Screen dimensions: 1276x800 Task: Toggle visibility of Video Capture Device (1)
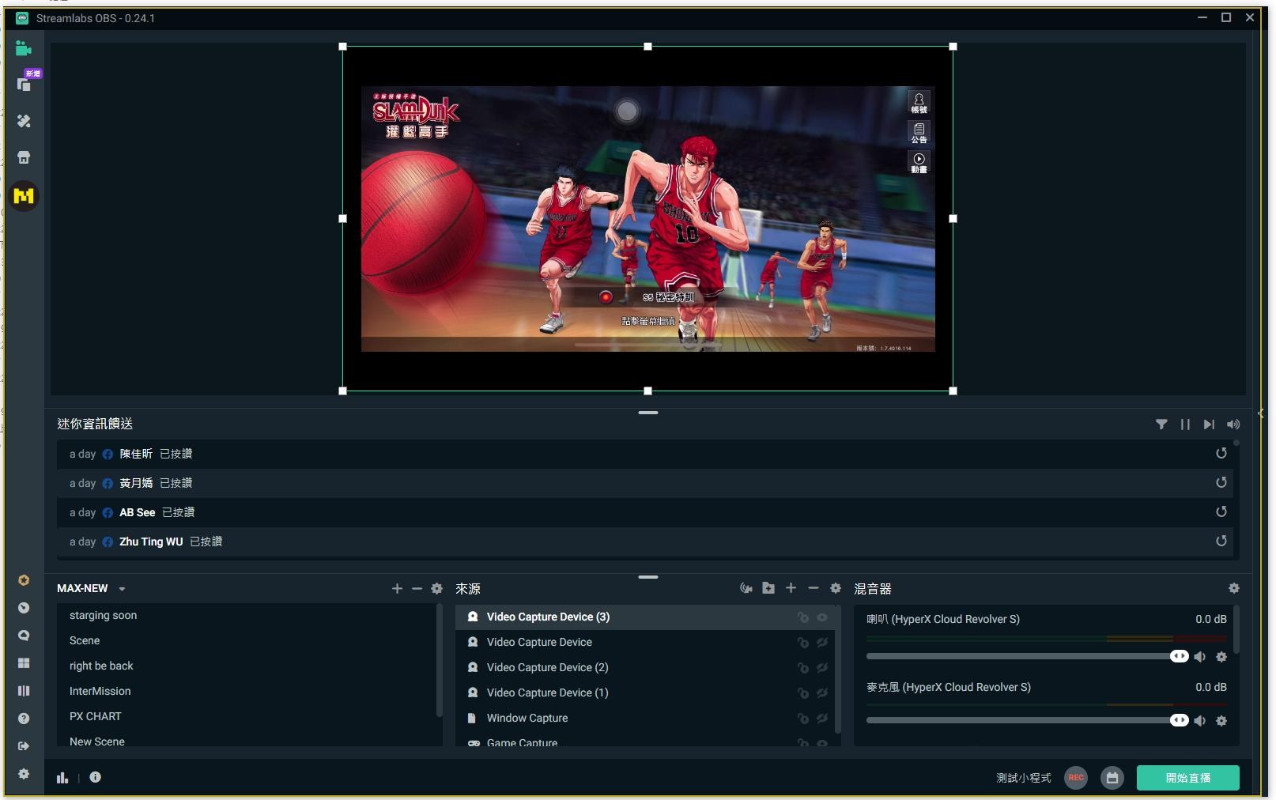[x=822, y=693]
